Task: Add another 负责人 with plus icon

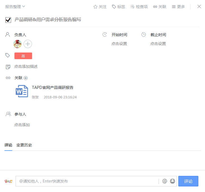Action: [x=28, y=44]
